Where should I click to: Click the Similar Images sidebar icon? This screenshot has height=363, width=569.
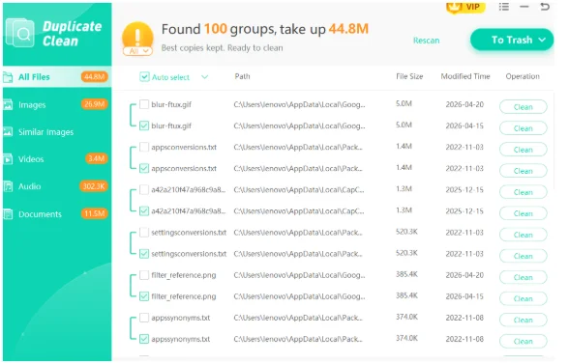click(8, 131)
